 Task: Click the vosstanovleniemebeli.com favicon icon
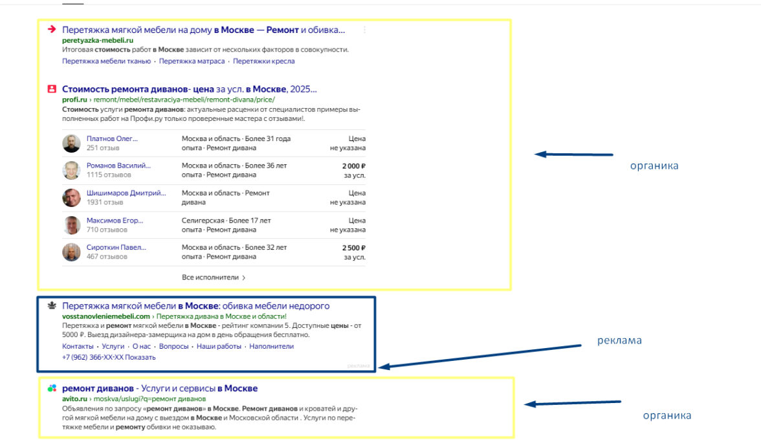[52, 306]
